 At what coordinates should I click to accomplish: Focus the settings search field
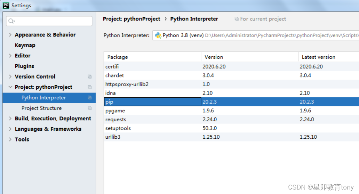(x=49, y=21)
